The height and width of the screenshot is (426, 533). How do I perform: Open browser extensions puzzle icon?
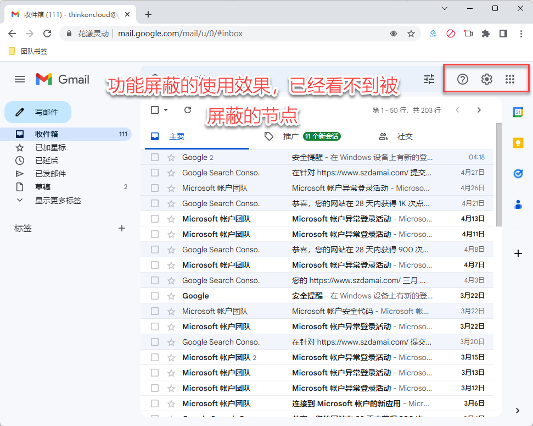(486, 34)
